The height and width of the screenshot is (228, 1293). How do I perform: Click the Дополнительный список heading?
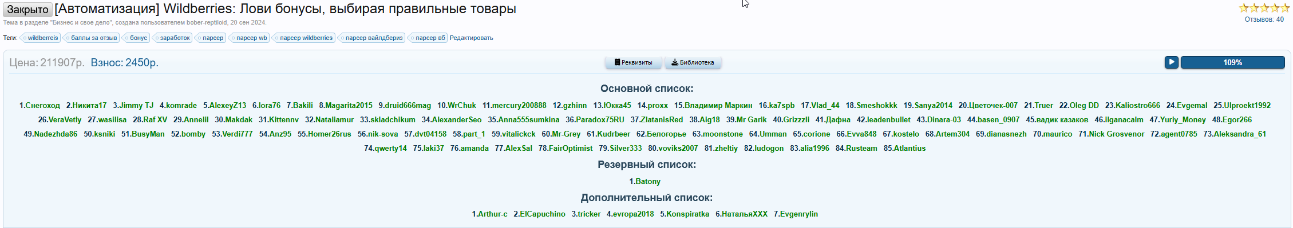[647, 198]
